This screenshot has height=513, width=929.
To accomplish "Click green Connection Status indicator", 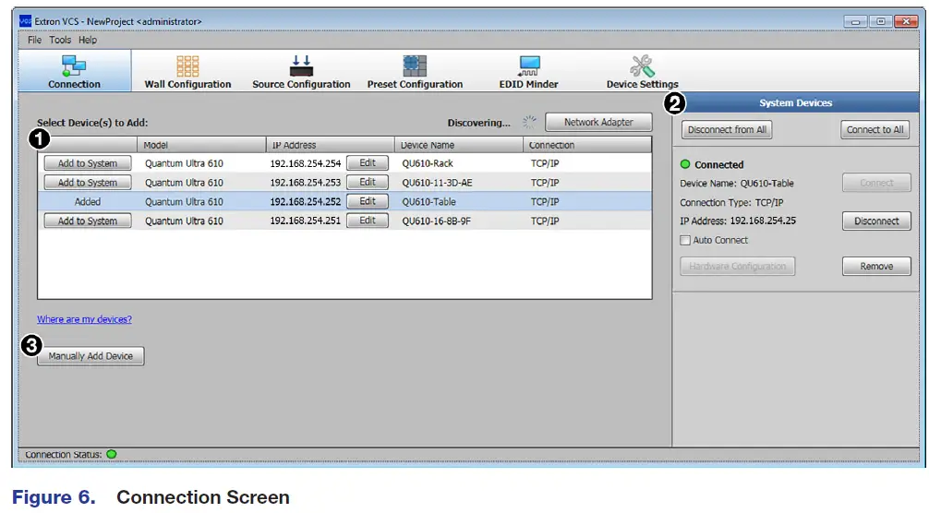I will click(112, 455).
